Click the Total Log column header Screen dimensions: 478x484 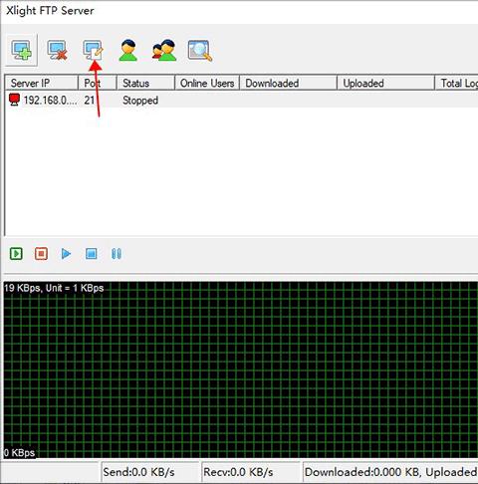click(456, 83)
